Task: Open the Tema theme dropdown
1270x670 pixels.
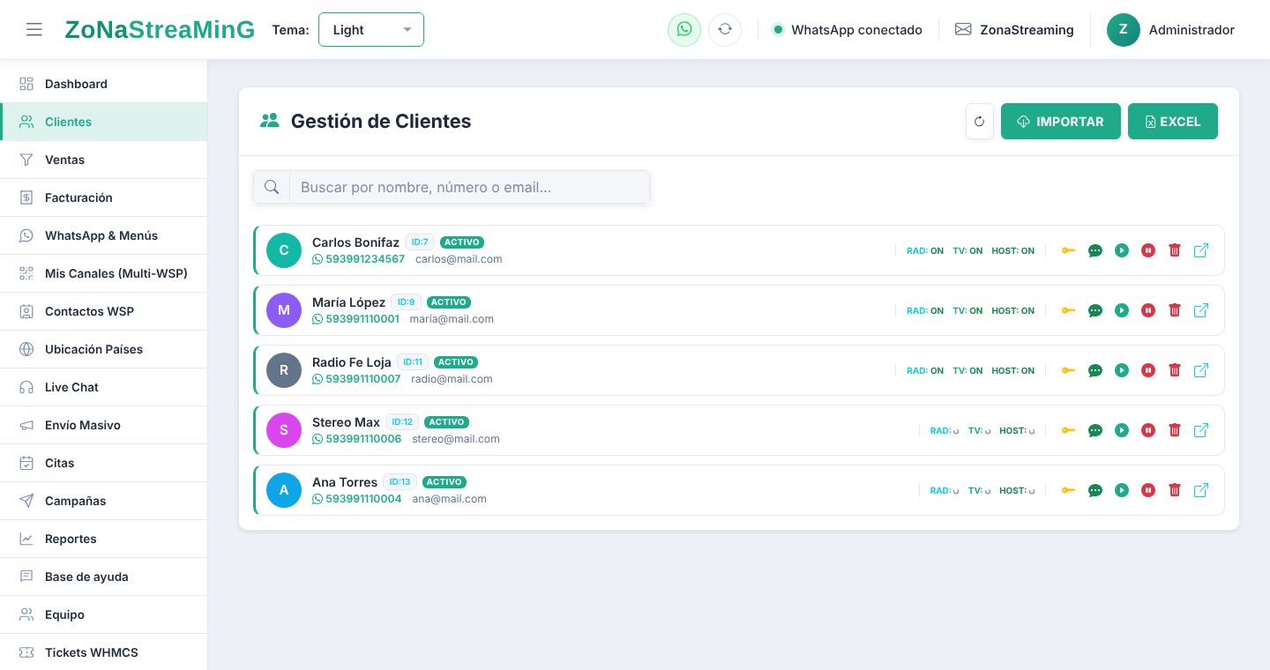Action: [x=371, y=30]
